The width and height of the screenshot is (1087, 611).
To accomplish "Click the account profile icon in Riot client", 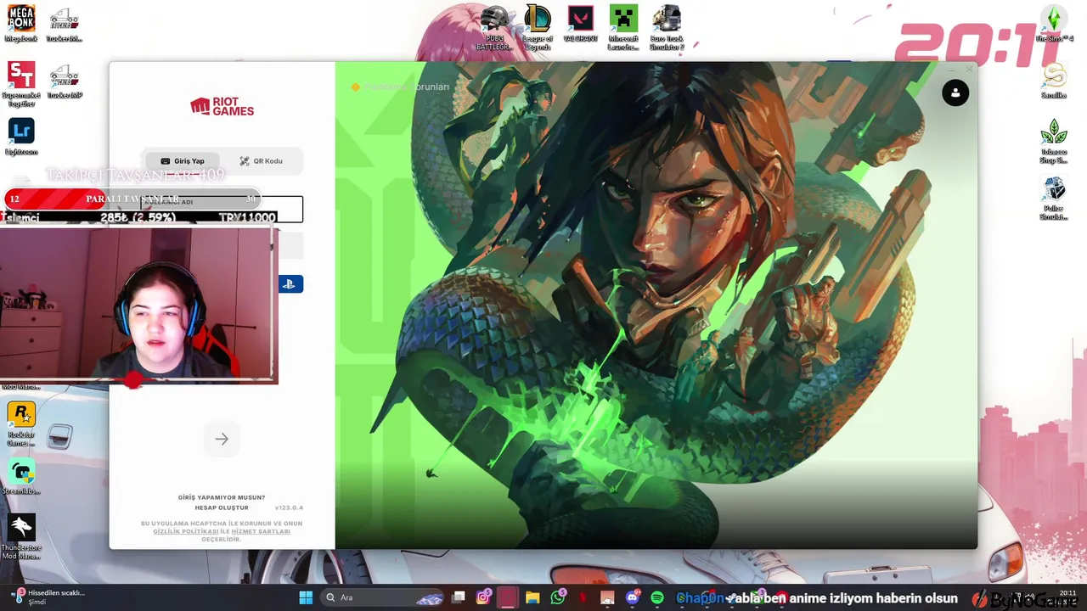I will [x=955, y=92].
